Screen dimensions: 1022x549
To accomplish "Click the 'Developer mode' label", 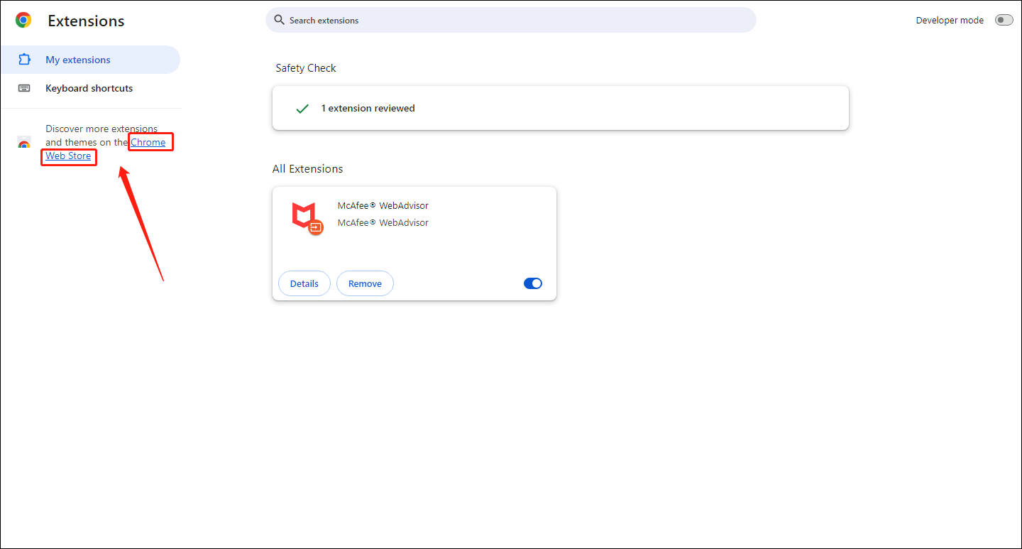I will coord(950,21).
